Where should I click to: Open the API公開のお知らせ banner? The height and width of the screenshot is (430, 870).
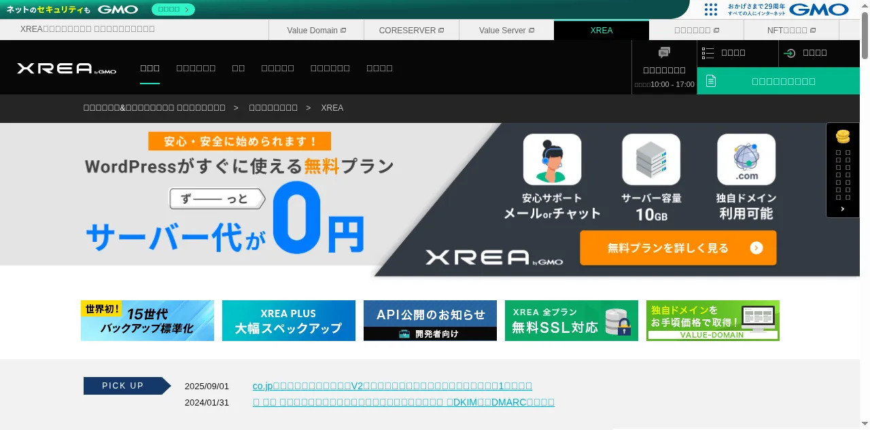tap(430, 321)
